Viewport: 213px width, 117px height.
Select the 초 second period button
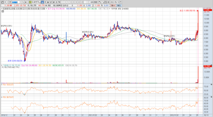point(56,2)
